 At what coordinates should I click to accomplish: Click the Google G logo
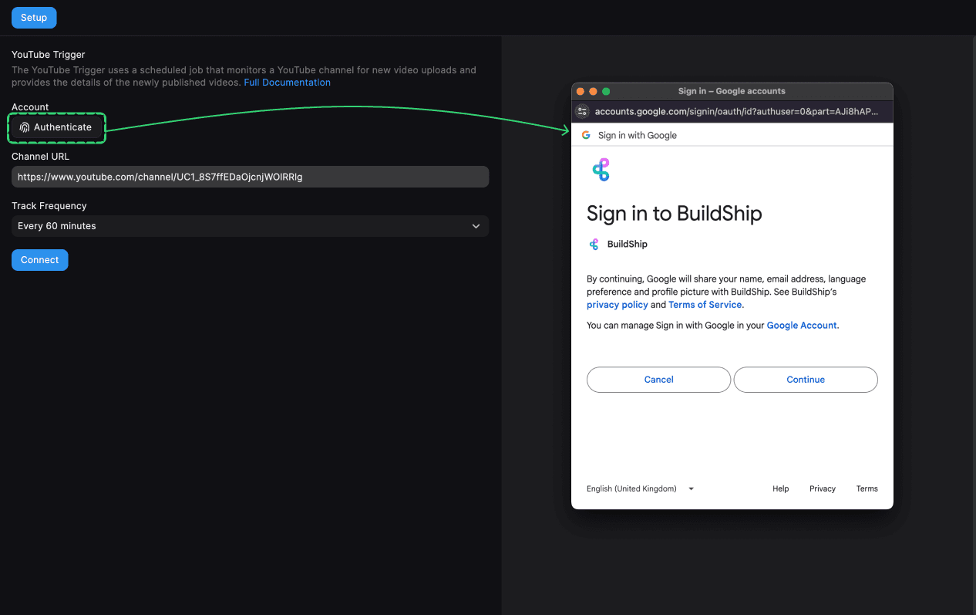point(586,135)
